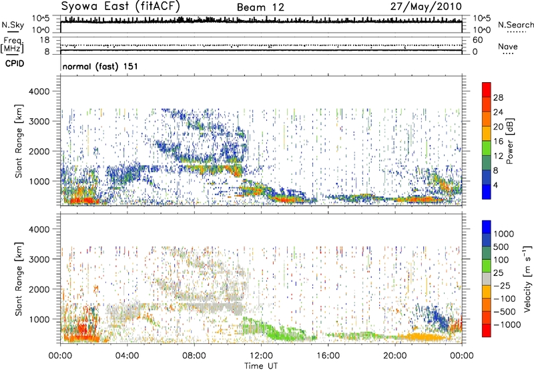
Task: Click the 'Syowa East (fitACF)' title
Action: [x=121, y=6]
